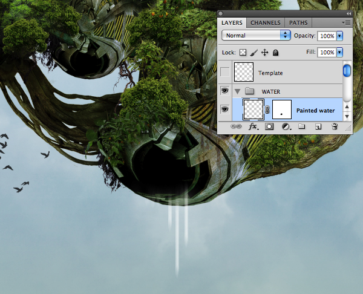The height and width of the screenshot is (294, 363).
Task: Toggle lock position move icon
Action: [x=264, y=53]
